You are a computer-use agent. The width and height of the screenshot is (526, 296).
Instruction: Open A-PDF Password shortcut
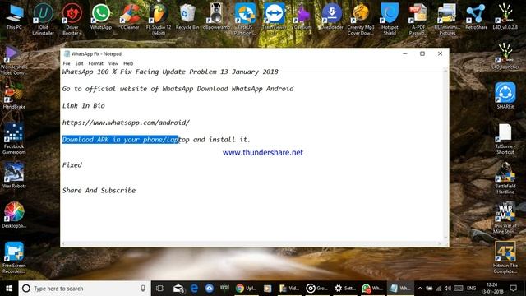(418, 18)
